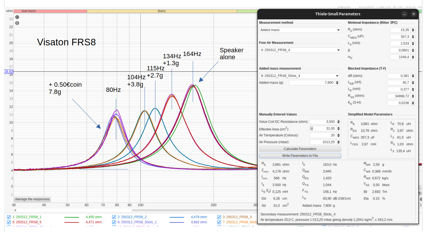Click the 4,682 ohm legend value
427x232 pixels.
[199, 222]
